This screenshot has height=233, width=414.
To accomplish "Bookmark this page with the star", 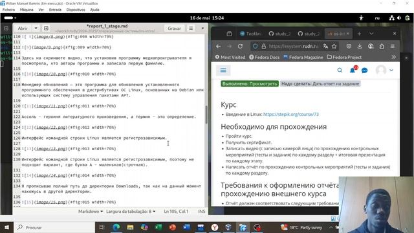I will click(x=334, y=46).
